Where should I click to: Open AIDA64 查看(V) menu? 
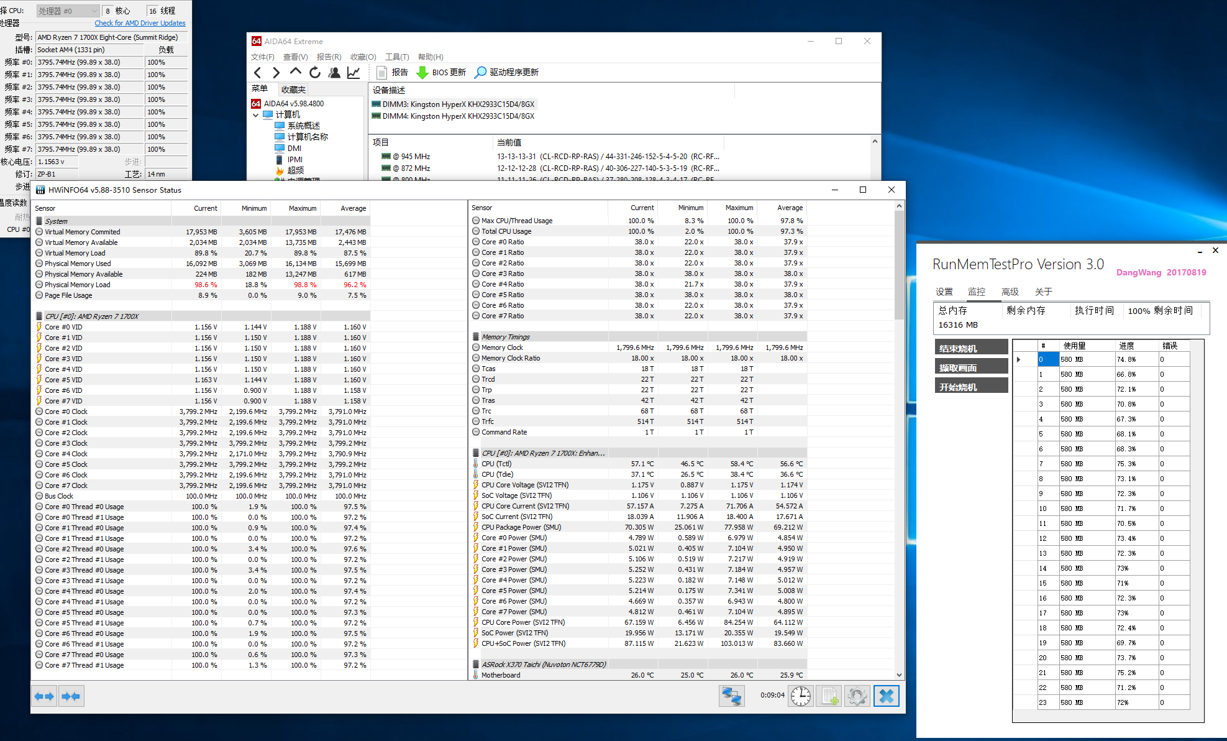[x=296, y=57]
